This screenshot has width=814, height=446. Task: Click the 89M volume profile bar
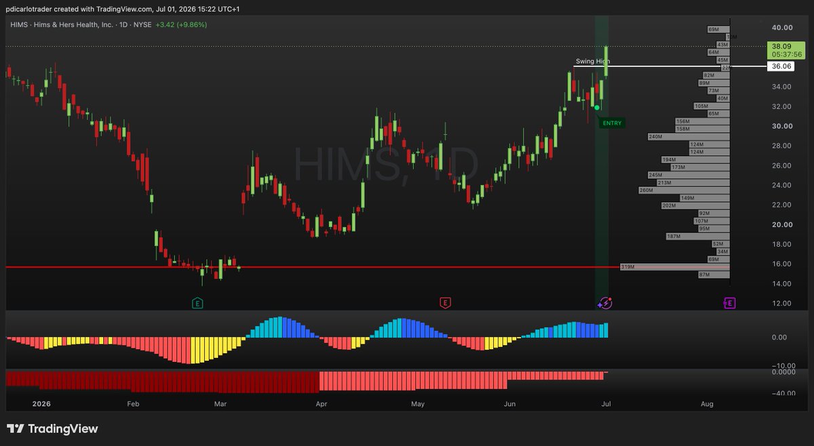click(x=714, y=83)
